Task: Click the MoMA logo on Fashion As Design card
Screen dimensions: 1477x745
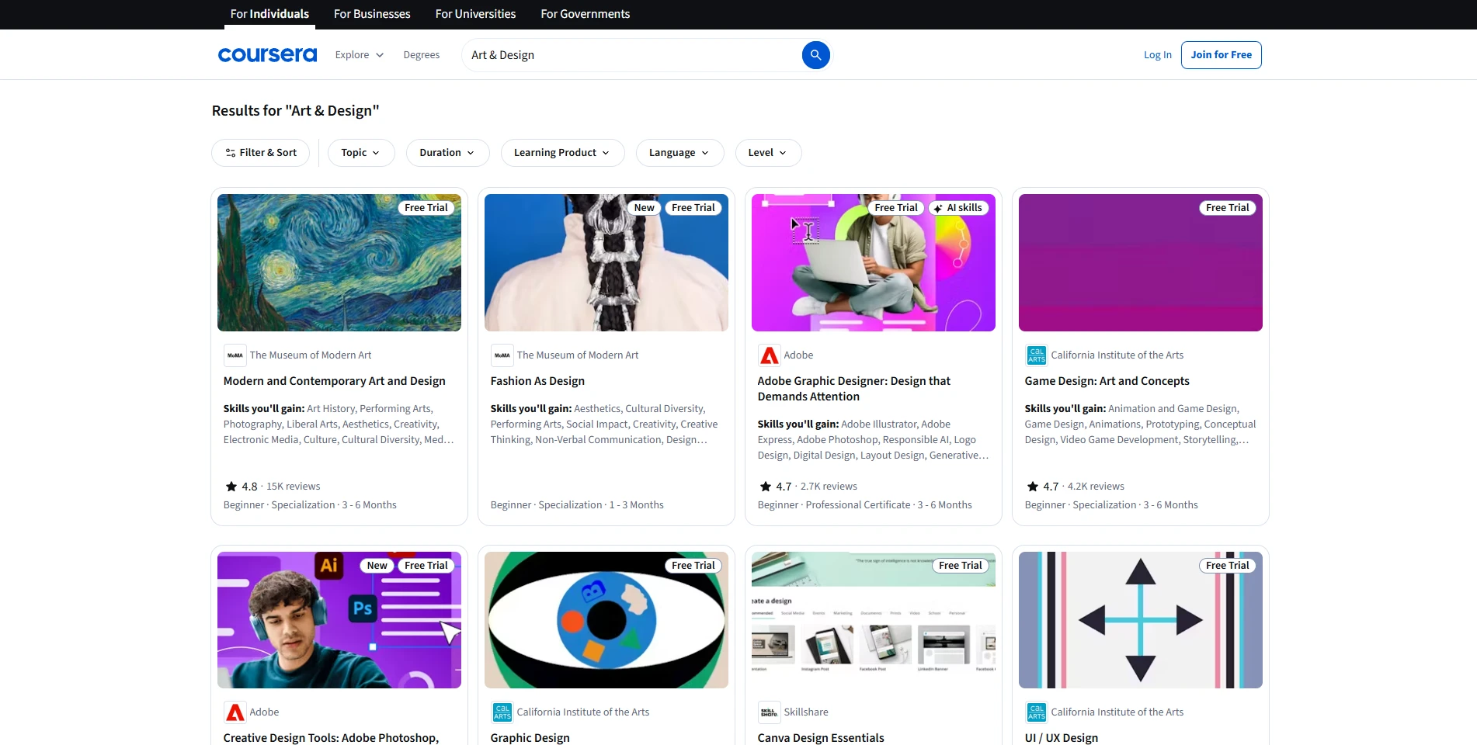Action: click(502, 355)
